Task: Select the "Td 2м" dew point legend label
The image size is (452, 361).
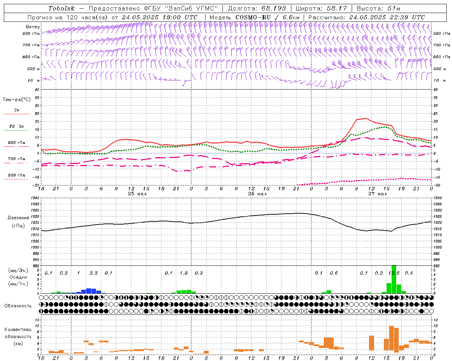Action: tap(16, 126)
